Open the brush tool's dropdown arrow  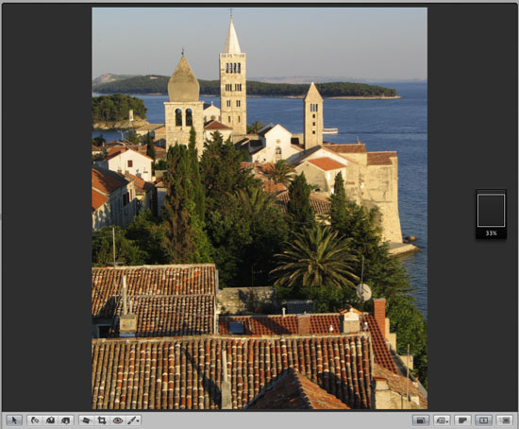click(x=138, y=420)
